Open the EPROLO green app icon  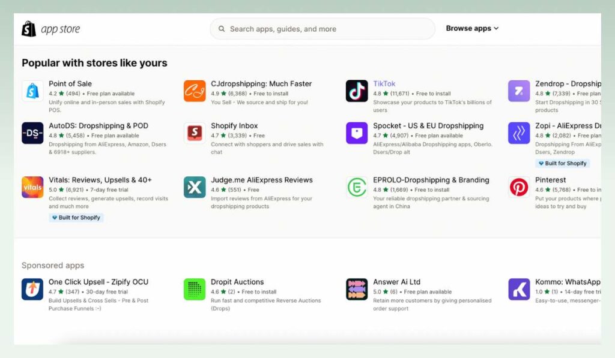point(357,187)
